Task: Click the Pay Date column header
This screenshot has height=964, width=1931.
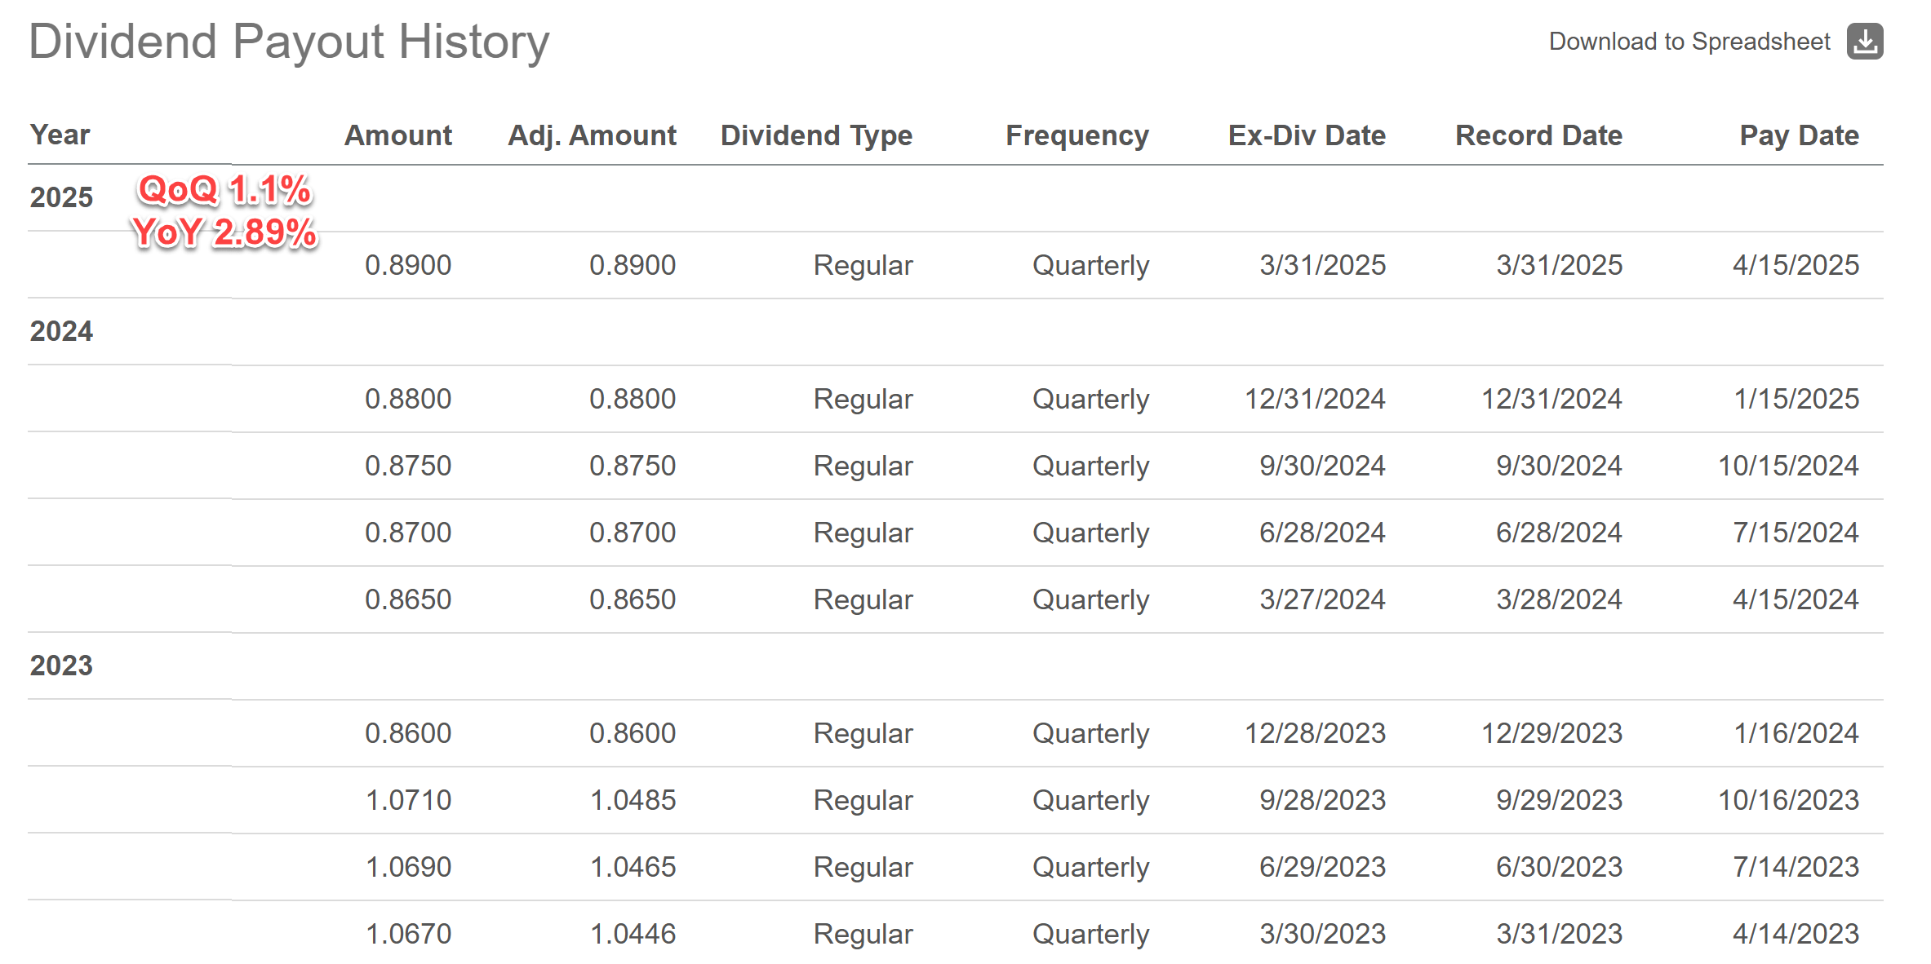Action: pos(1799,135)
